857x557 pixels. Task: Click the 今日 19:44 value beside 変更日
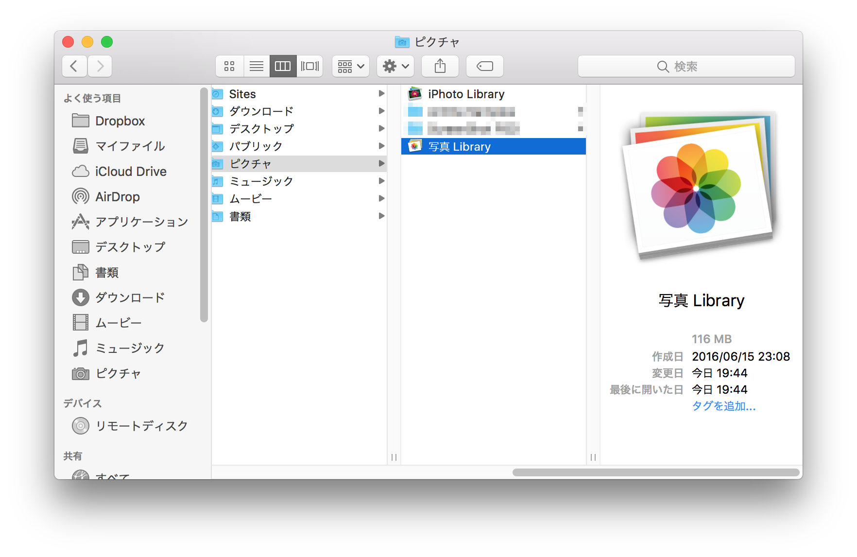point(720,373)
